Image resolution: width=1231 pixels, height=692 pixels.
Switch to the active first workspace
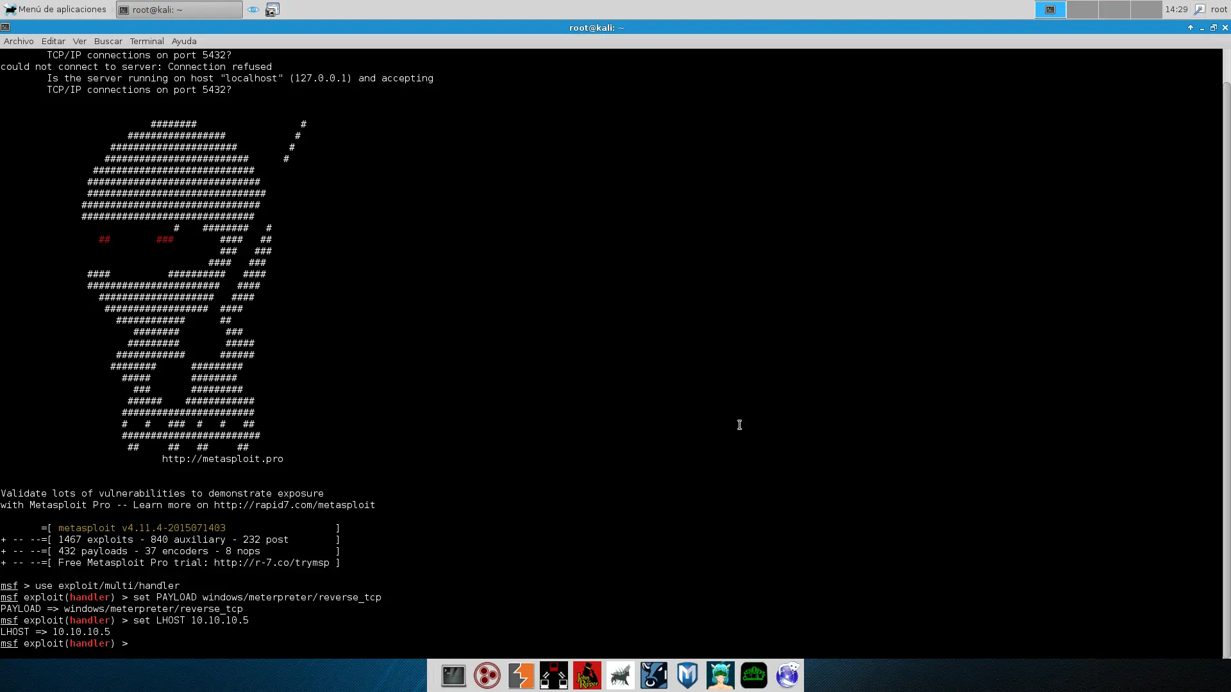click(x=1050, y=10)
